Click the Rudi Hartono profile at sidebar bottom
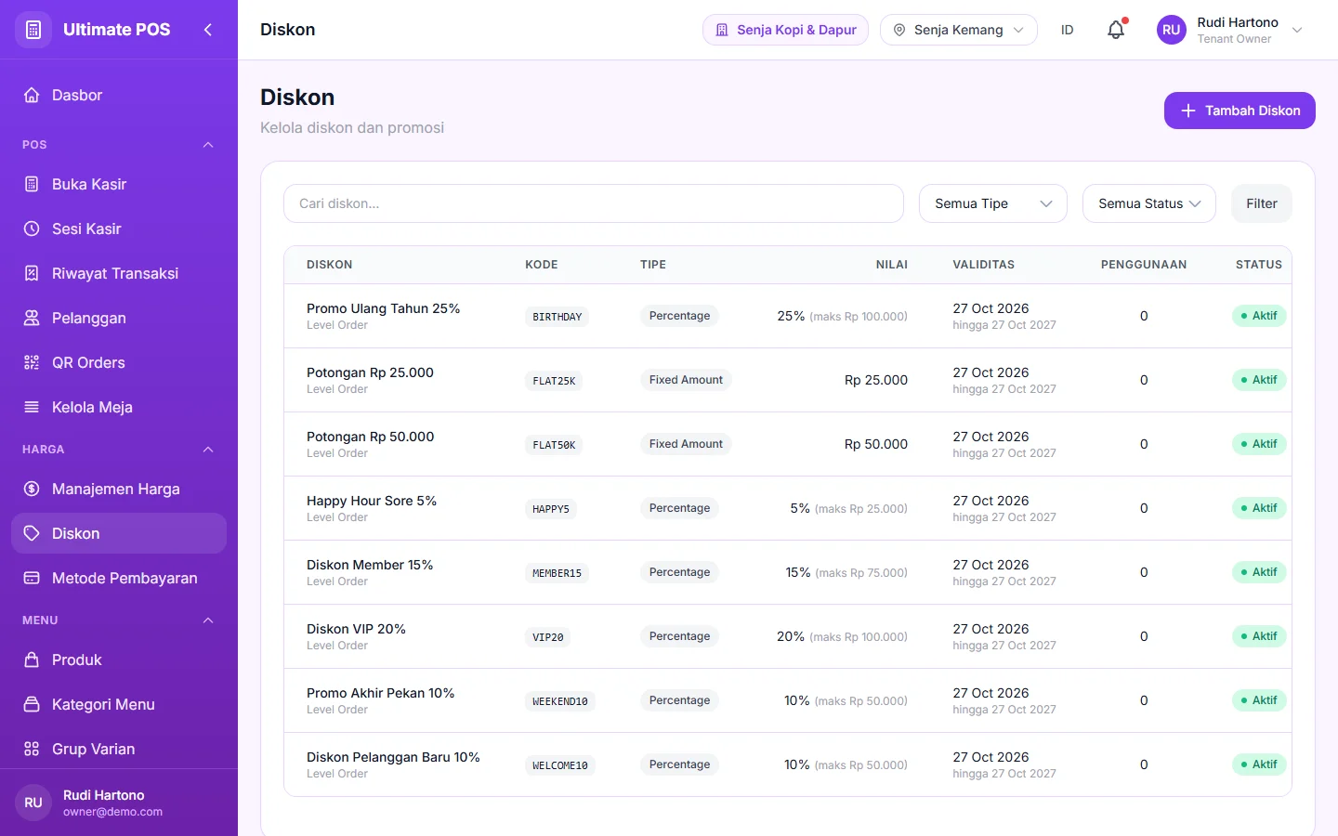This screenshot has width=1338, height=836. pyautogui.click(x=119, y=803)
